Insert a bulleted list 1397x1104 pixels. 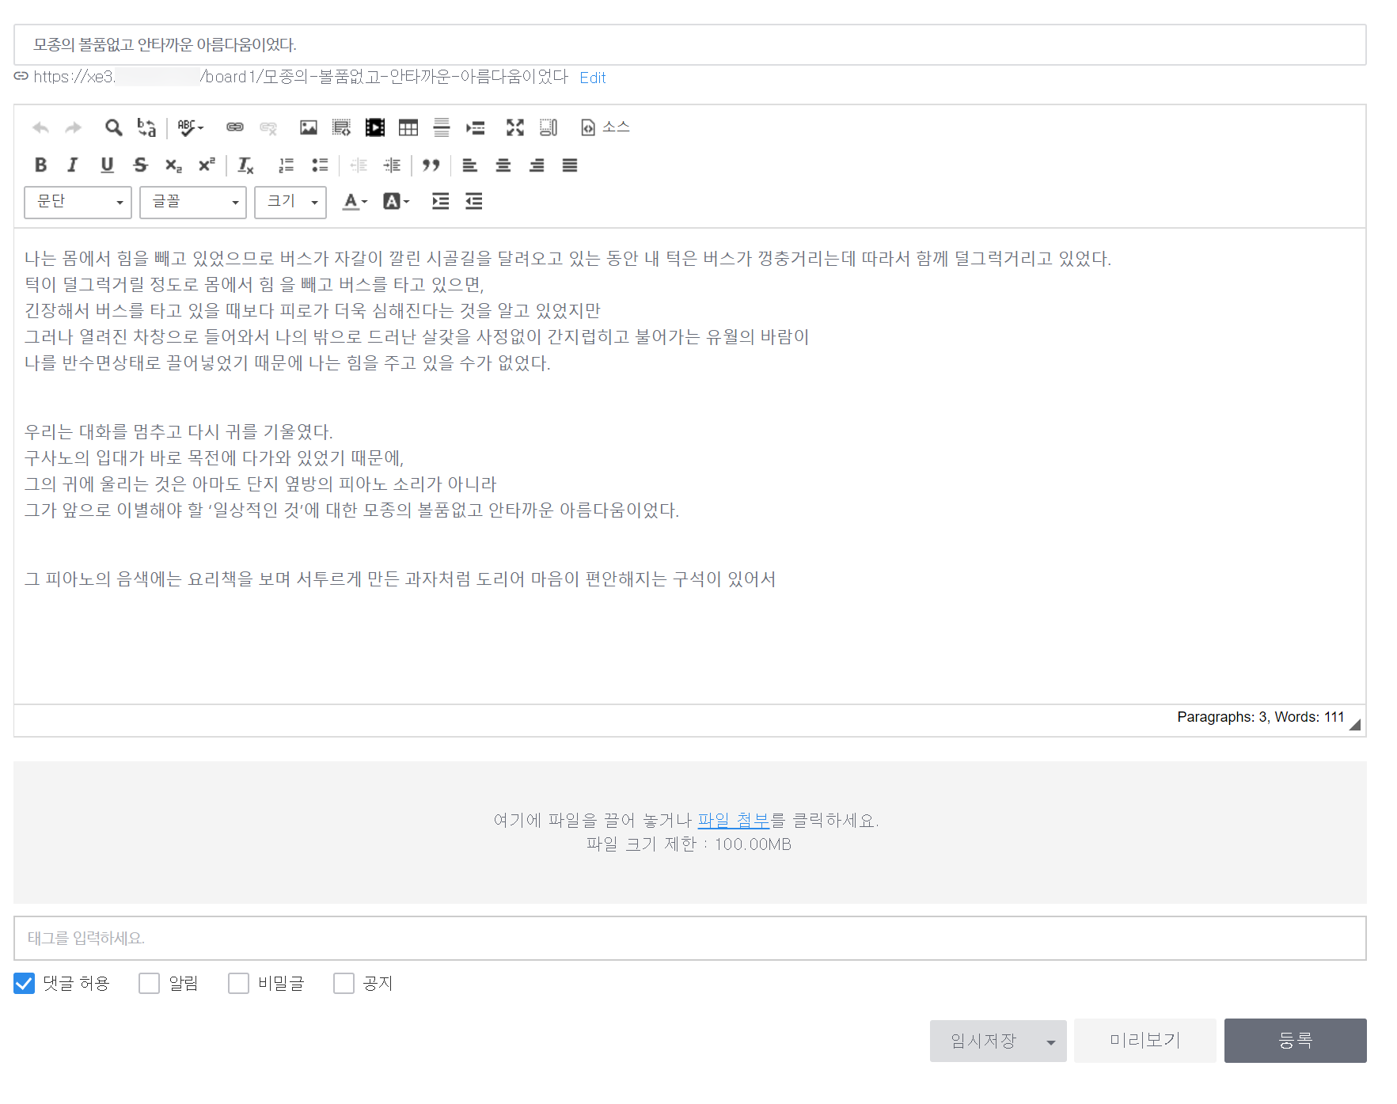(x=320, y=165)
